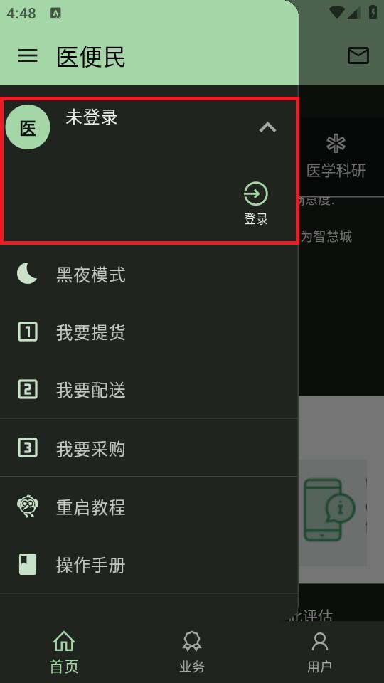The height and width of the screenshot is (683, 384).
Task: Open the 操作手册 menu item
Action: click(149, 564)
